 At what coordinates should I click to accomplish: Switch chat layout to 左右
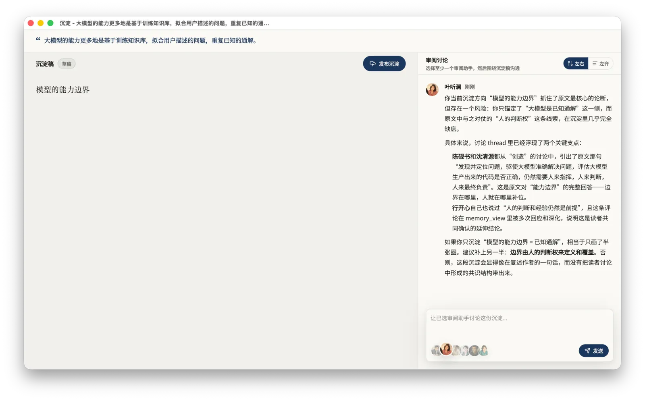pos(576,64)
